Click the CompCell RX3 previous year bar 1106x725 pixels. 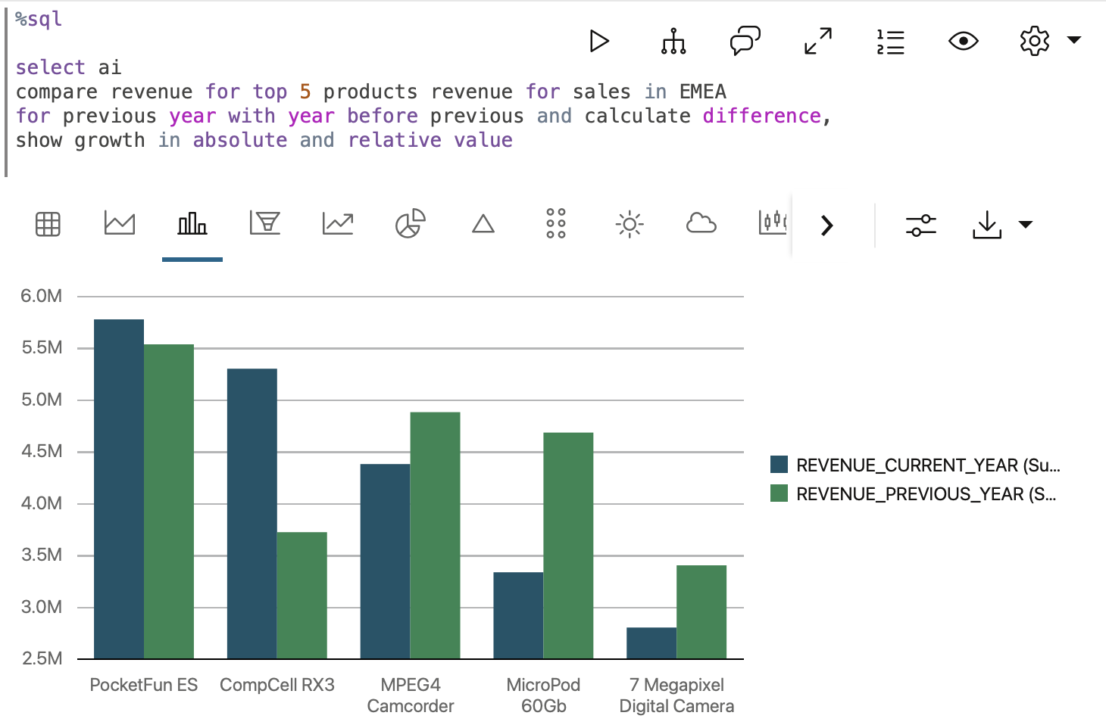click(x=302, y=596)
